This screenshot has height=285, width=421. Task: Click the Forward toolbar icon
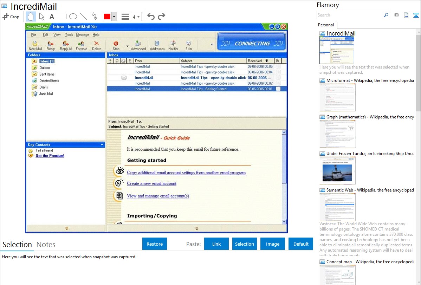coord(82,46)
